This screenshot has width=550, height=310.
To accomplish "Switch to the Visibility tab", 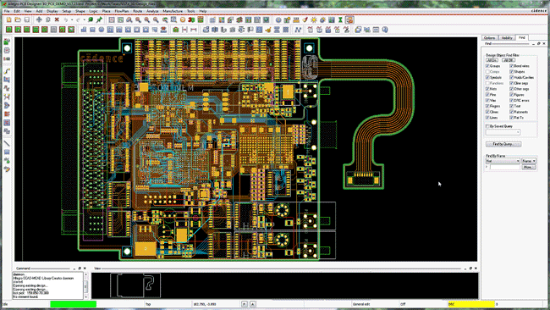I will 507,37.
